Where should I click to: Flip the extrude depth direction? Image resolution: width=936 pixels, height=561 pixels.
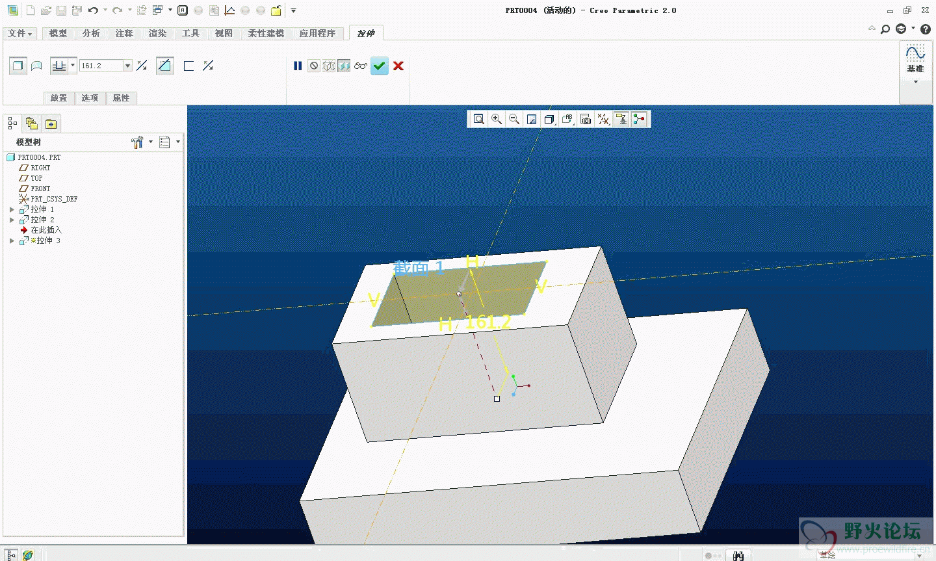coord(142,66)
